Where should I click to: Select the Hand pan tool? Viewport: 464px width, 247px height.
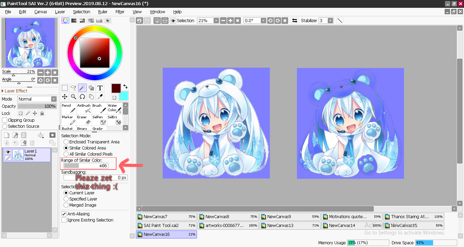tap(91, 97)
